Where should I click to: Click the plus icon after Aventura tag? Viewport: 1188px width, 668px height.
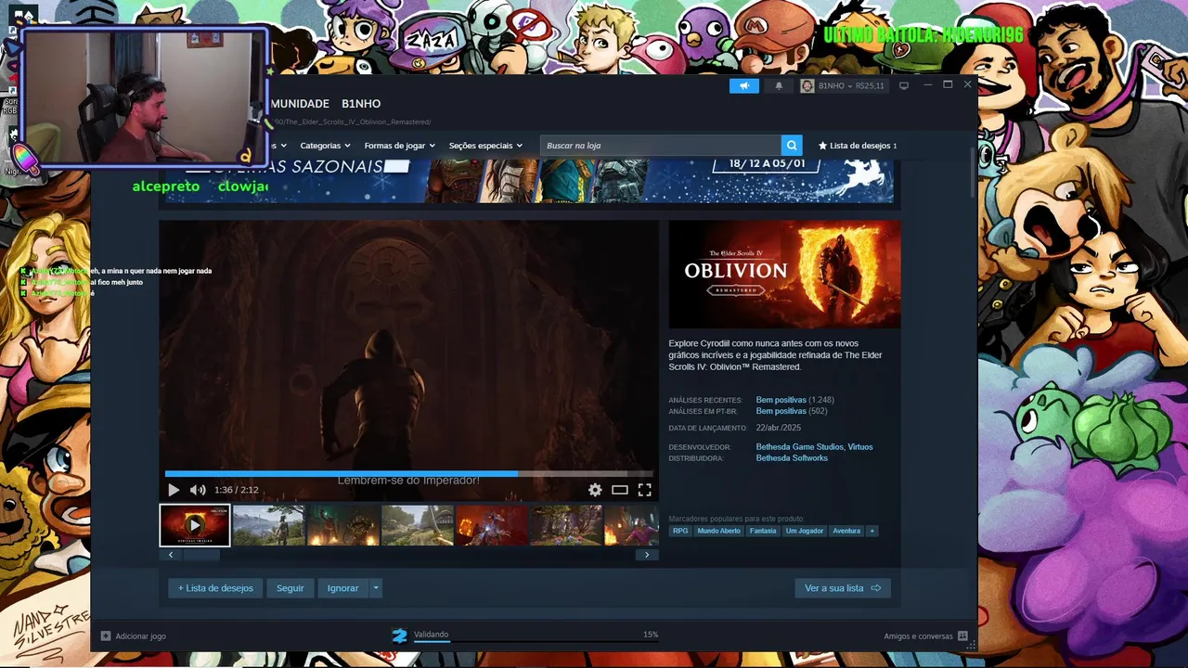(872, 531)
